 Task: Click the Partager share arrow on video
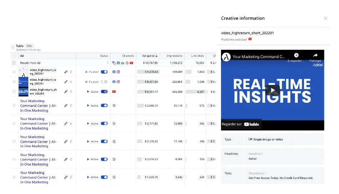pyautogui.click(x=315, y=55)
